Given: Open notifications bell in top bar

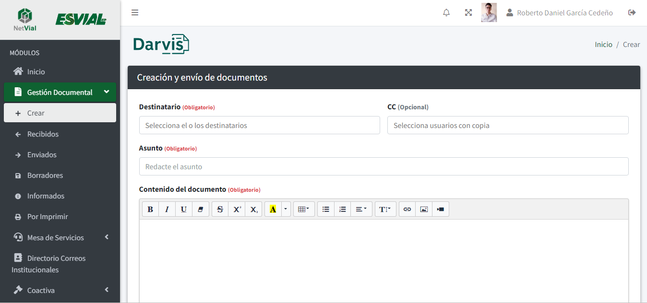Looking at the screenshot, I should (x=446, y=13).
